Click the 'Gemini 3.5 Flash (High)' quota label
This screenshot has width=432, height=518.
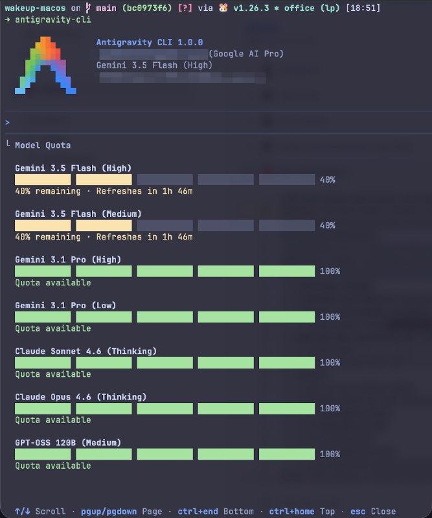pyautogui.click(x=73, y=168)
